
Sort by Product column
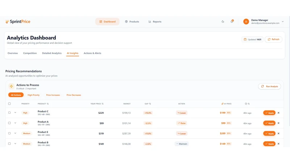[x=43, y=104]
